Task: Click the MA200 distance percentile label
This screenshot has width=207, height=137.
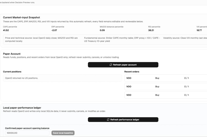Action: click(111, 27)
